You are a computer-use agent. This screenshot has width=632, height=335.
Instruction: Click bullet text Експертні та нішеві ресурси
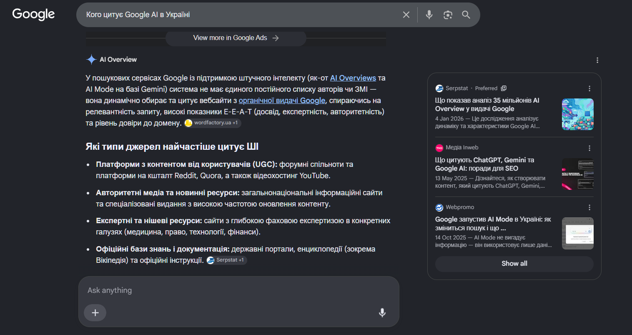click(149, 221)
